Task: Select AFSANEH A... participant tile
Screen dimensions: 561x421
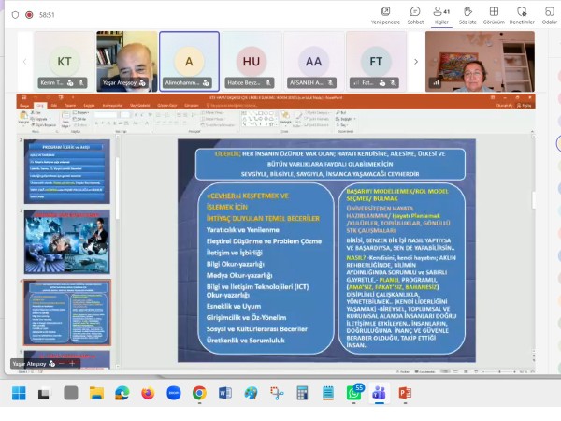Action: tap(314, 61)
